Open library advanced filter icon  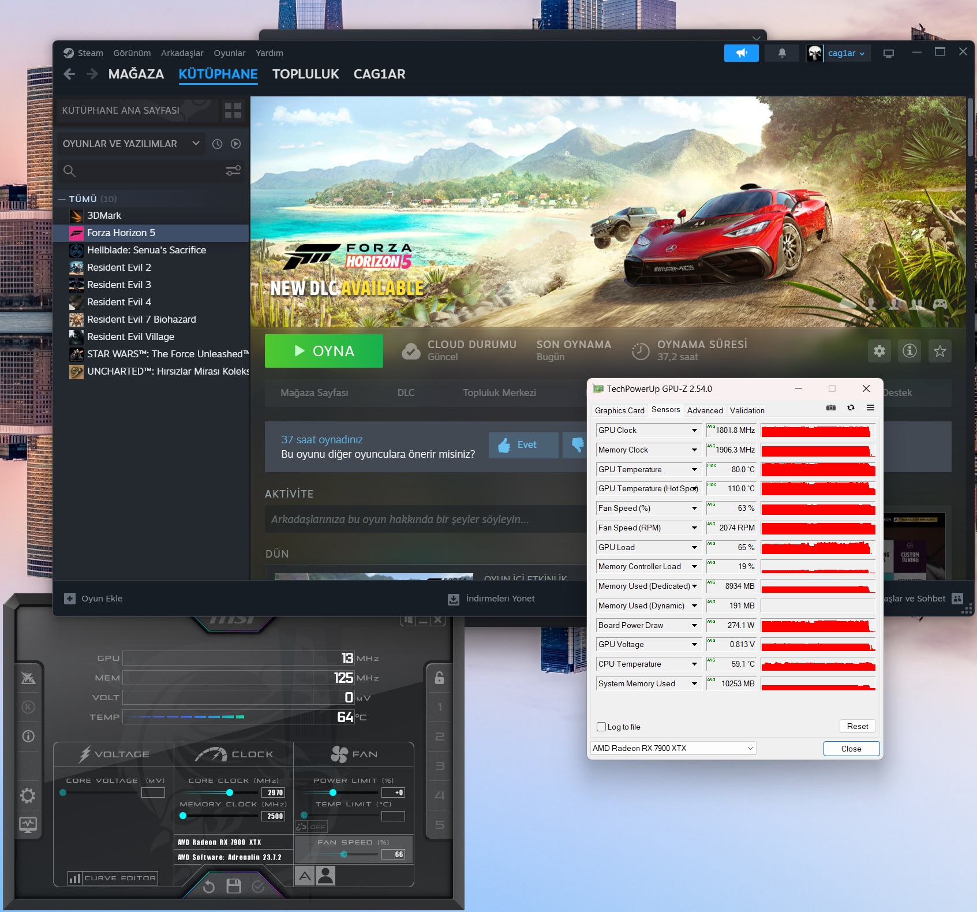click(233, 170)
